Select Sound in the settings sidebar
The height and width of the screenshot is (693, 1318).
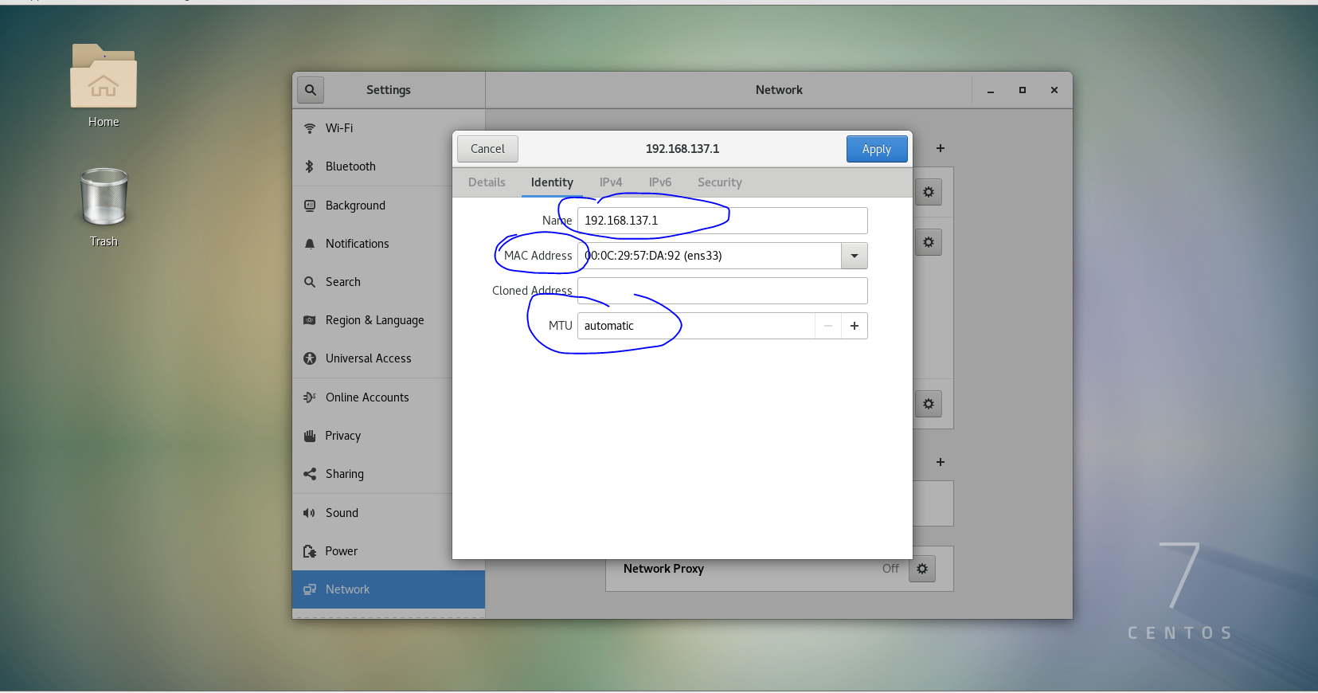coord(389,513)
